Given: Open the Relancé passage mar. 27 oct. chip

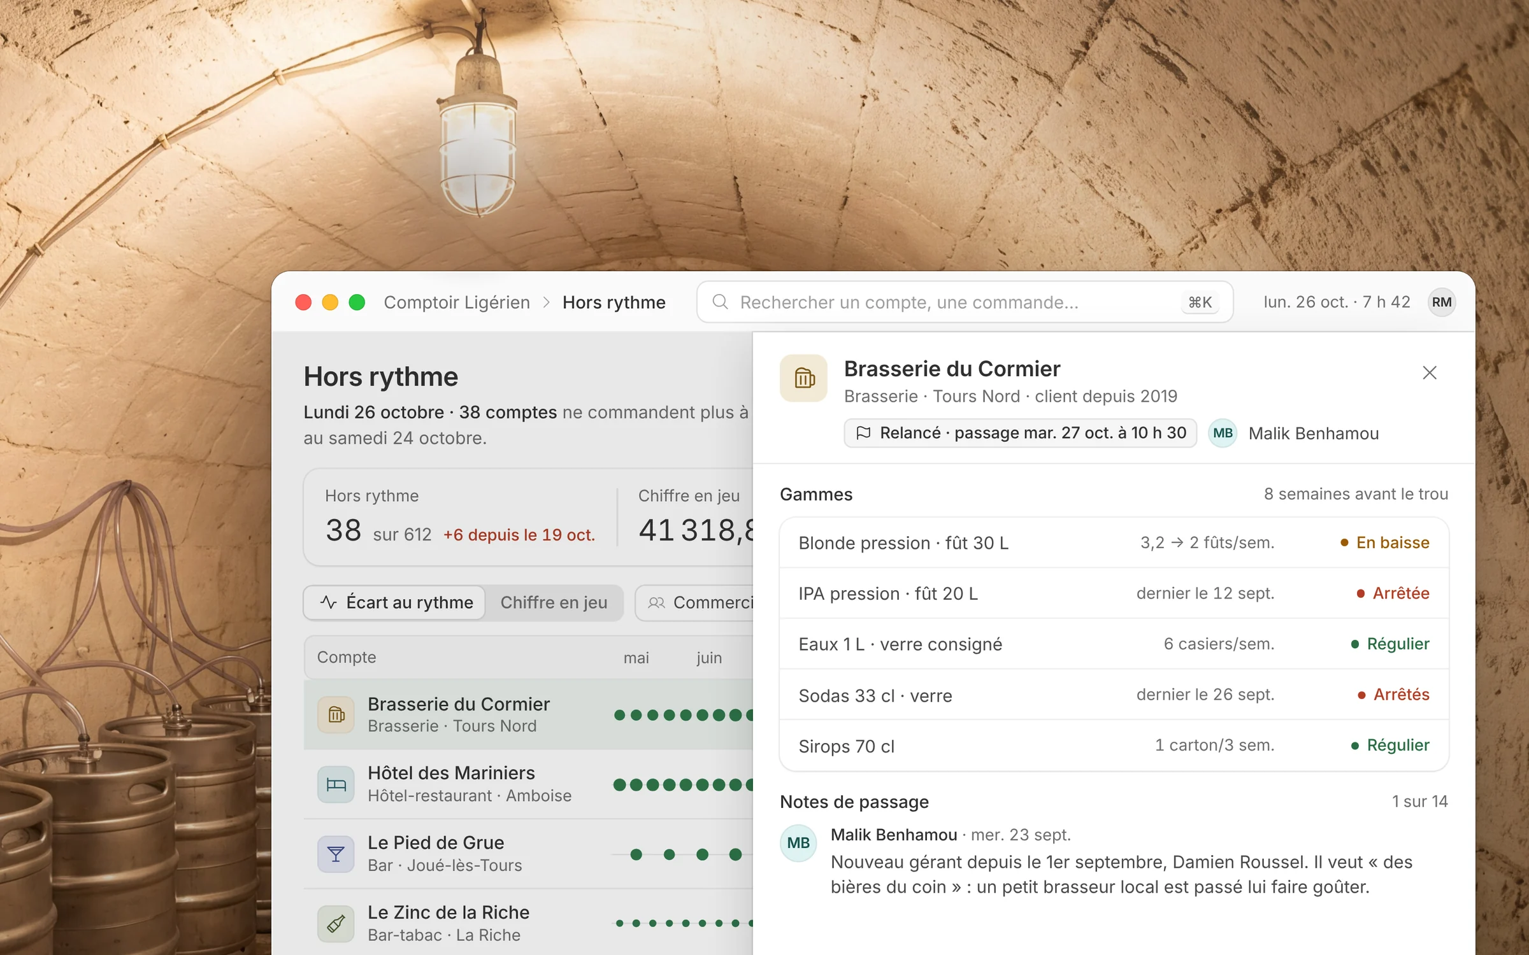Looking at the screenshot, I should coord(1020,433).
